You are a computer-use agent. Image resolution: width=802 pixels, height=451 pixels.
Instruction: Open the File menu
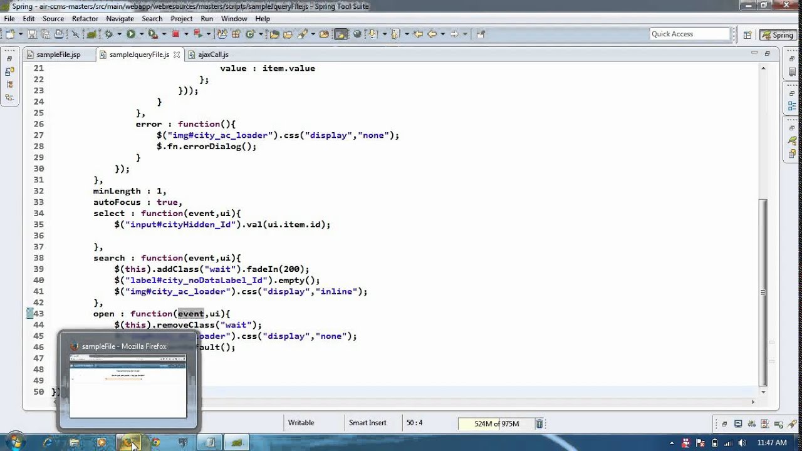[x=9, y=19]
